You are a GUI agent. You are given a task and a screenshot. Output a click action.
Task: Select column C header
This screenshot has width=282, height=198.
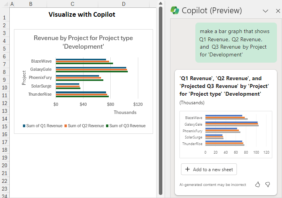(x=73, y=4)
